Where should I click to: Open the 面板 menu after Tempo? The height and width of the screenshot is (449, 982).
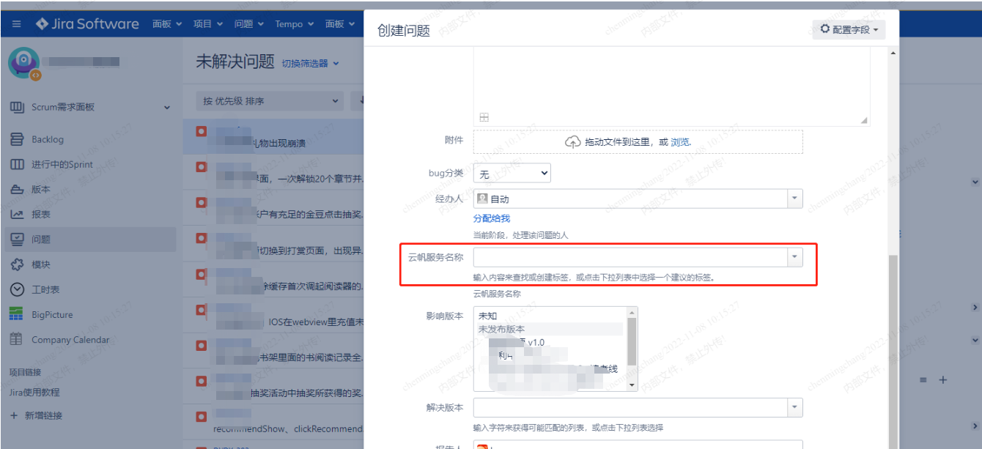(x=339, y=24)
